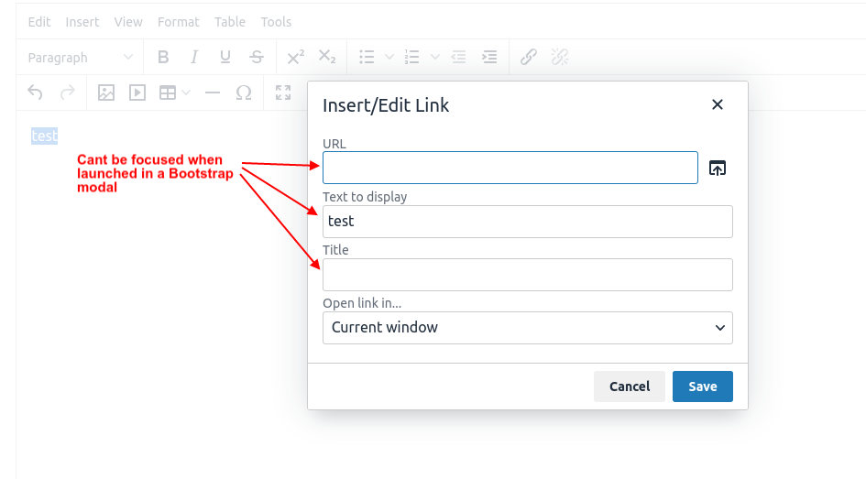Toggle fullscreen editor mode

coord(283,93)
